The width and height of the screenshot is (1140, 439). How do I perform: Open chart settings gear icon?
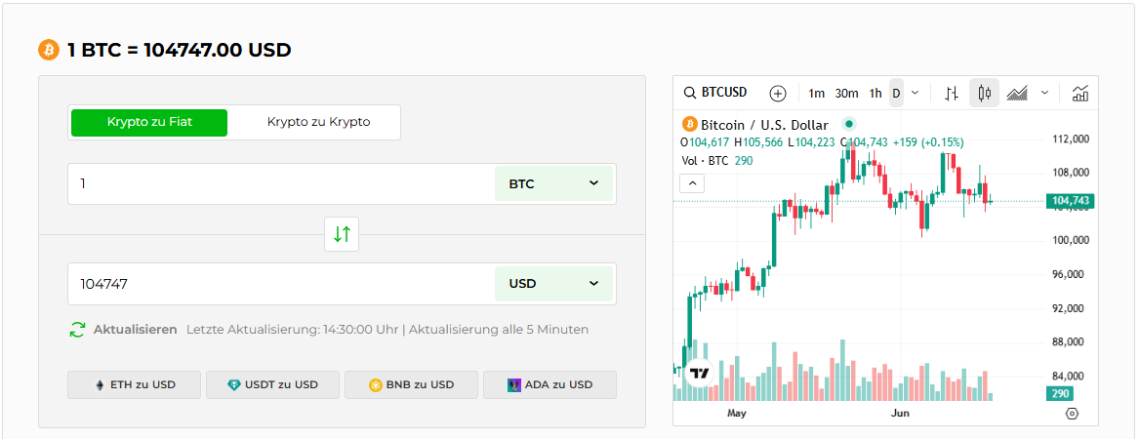pos(1072,414)
